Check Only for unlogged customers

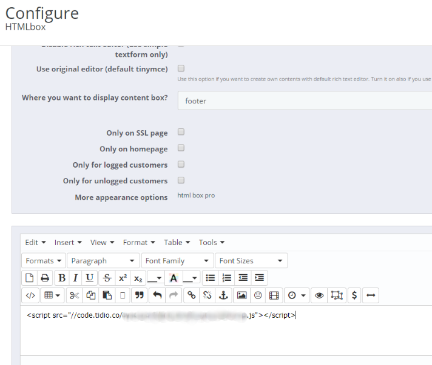[x=181, y=180]
